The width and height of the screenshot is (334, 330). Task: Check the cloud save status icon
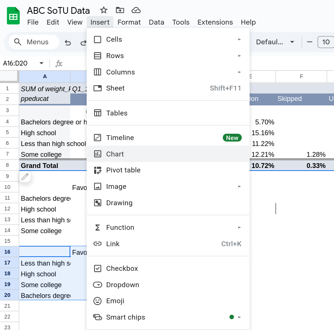coord(136,10)
